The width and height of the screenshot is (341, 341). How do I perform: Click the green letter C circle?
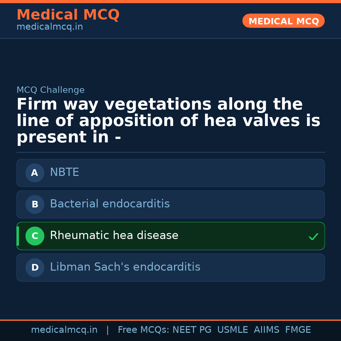pos(35,236)
